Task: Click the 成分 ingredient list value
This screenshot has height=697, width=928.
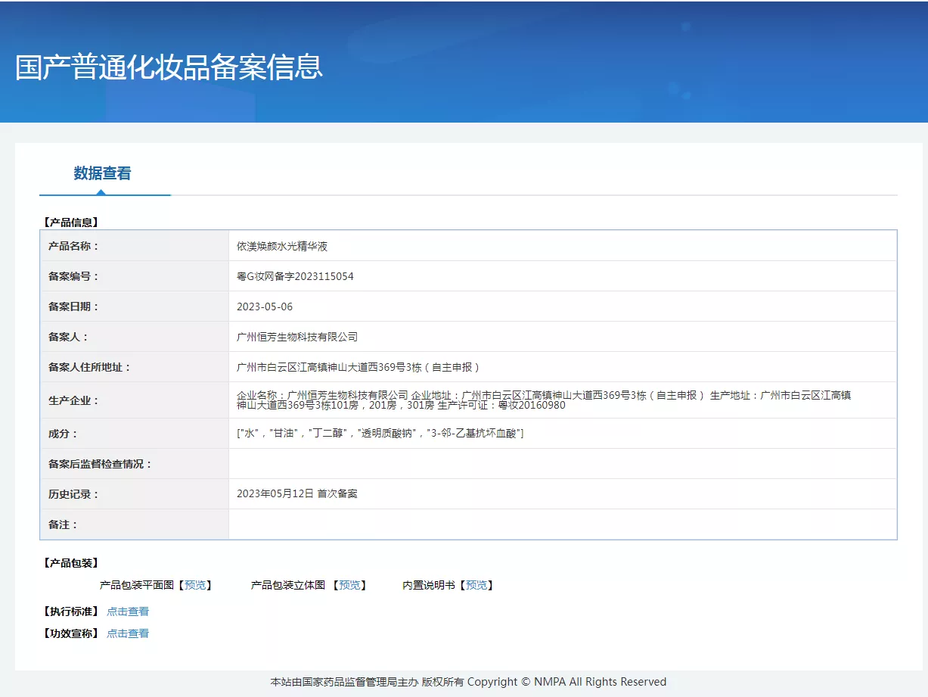Action: click(380, 433)
